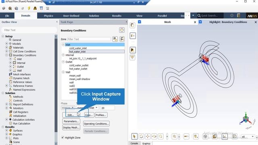Select cold_water_inlet zone

(x=78, y=48)
